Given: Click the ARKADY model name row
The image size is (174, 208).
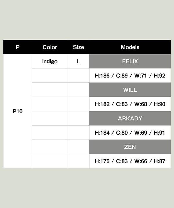Looking at the screenshot, I should coord(130,118).
